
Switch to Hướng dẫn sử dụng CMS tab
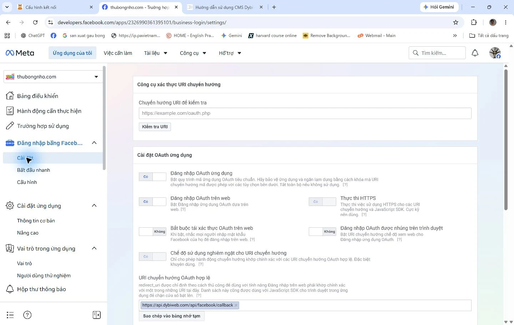[224, 7]
